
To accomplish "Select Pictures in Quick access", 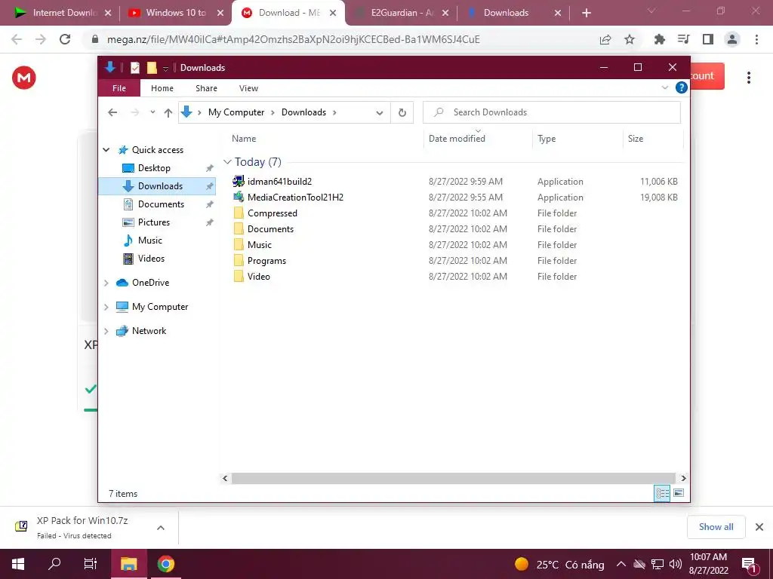I will [154, 222].
